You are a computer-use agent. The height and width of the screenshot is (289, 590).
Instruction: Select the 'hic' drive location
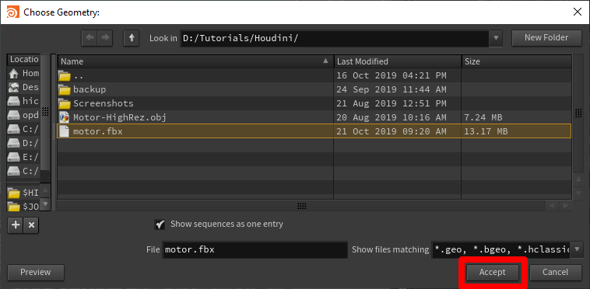23,101
